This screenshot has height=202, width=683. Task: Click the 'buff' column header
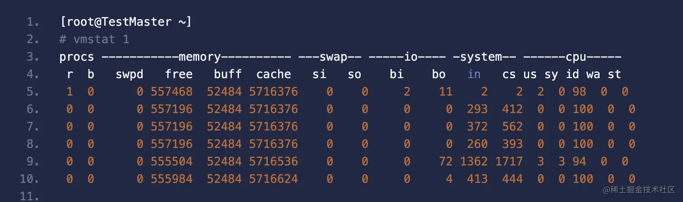coord(228,74)
